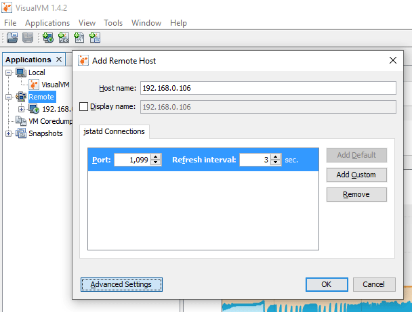Click the Load Snapshot toolbar icon
412x312 pixels.
(x=12, y=37)
